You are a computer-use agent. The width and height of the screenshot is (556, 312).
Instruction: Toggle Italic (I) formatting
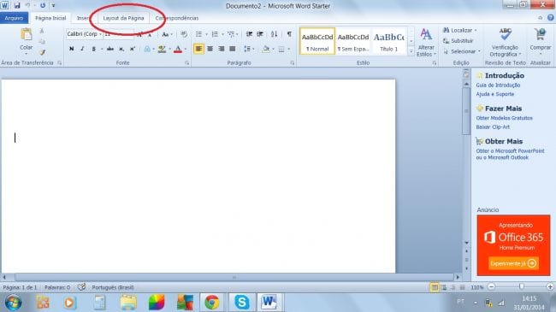tap(82, 49)
